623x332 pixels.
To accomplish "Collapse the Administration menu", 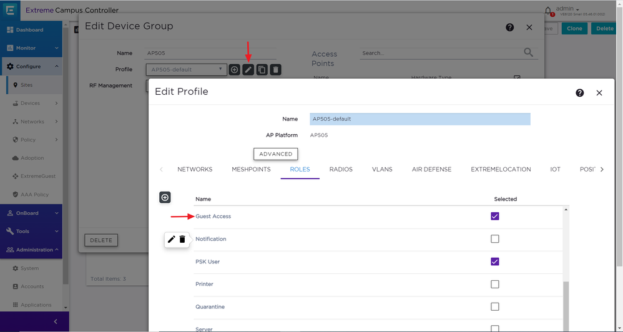I will pyautogui.click(x=31, y=250).
